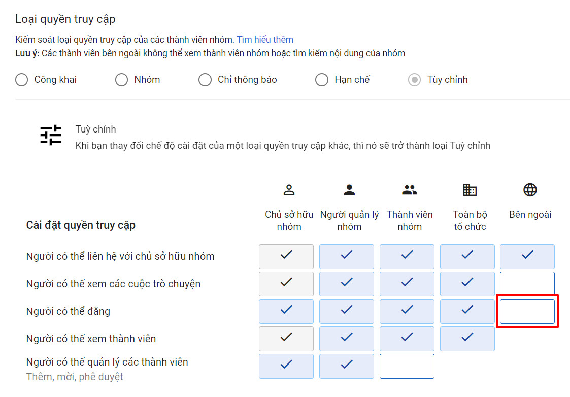Click the Bên ngoài globe icon
The height and width of the screenshot is (397, 570).
coord(530,189)
